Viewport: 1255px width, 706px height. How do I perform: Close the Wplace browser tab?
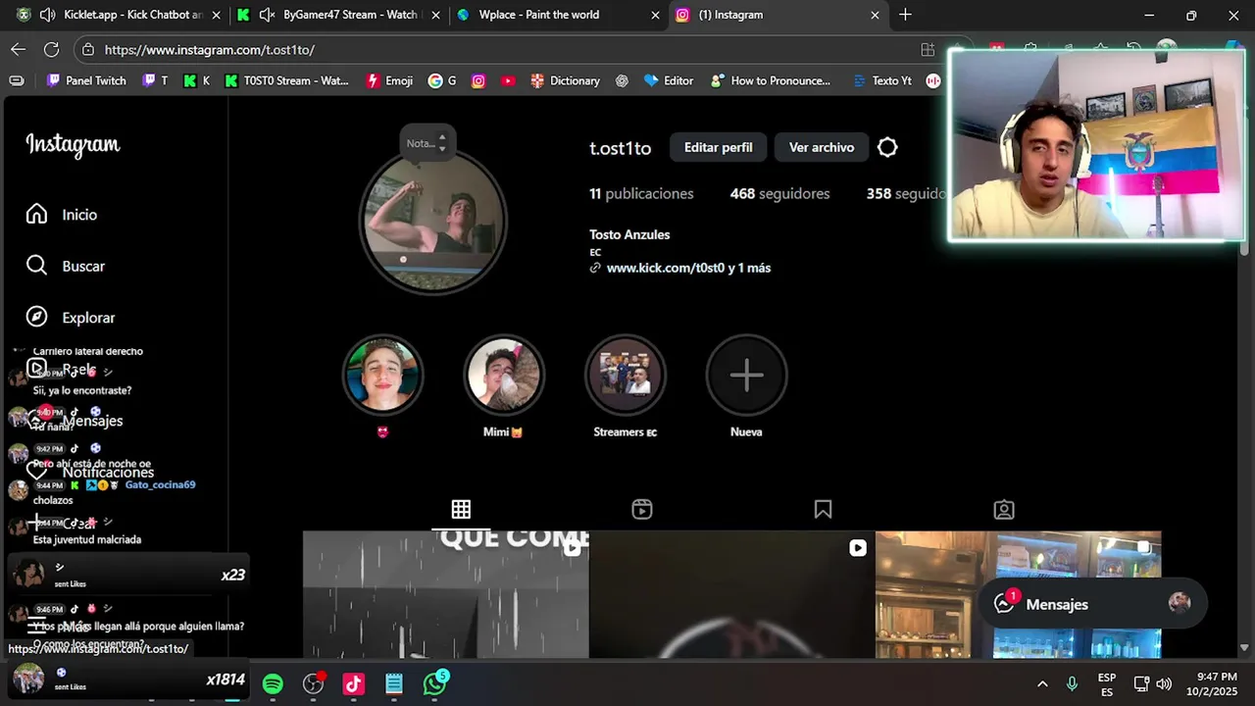click(655, 15)
